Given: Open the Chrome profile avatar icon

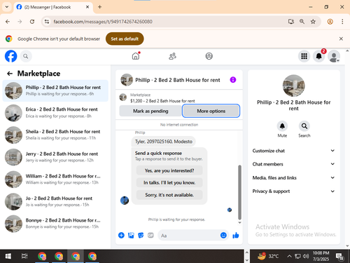Looking at the screenshot, I should pyautogui.click(x=330, y=22).
